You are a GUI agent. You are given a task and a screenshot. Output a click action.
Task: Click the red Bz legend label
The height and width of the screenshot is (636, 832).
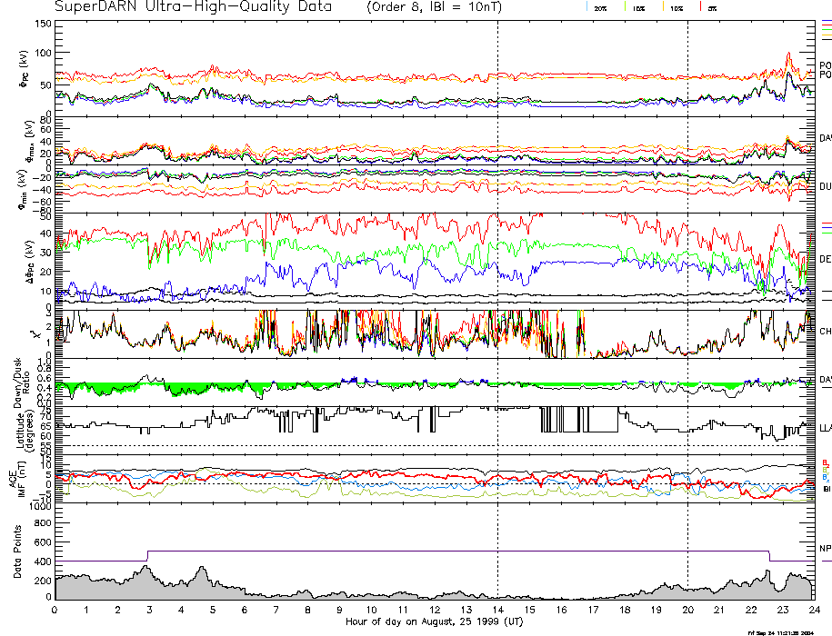[825, 462]
